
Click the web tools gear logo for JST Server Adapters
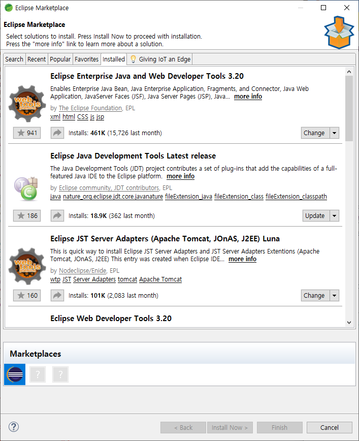(27, 266)
